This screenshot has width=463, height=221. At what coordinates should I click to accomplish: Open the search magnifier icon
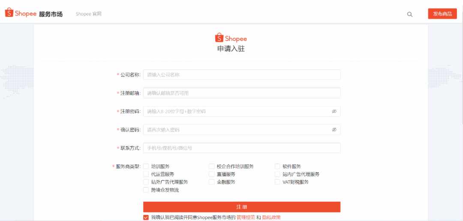[x=409, y=14]
